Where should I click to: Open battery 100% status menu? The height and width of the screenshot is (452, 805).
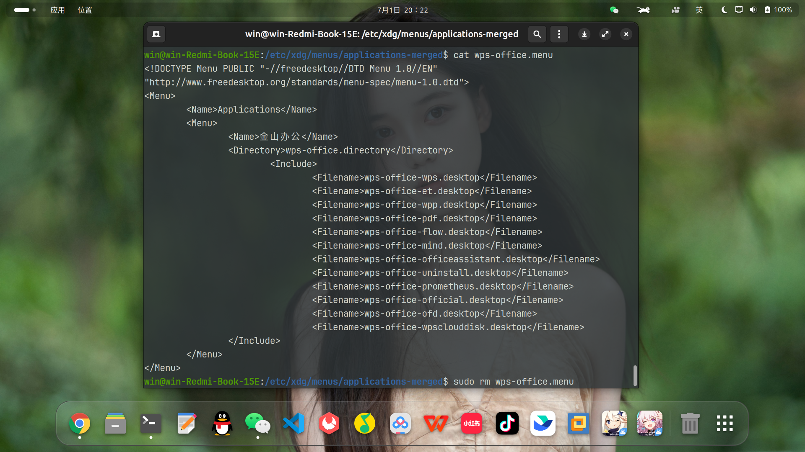click(779, 10)
